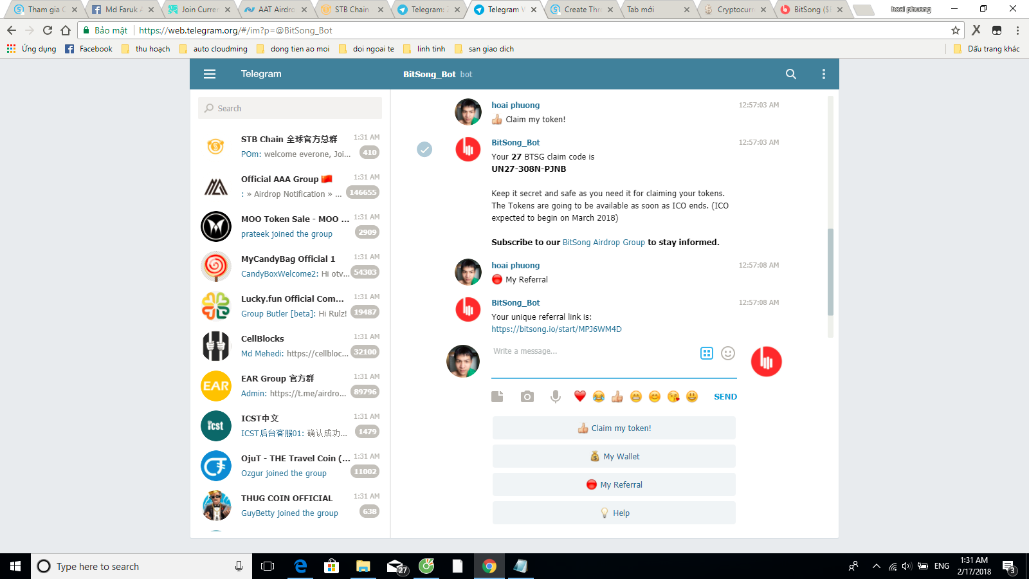Bookmark this page with the star icon
1029x579 pixels.
click(x=956, y=30)
